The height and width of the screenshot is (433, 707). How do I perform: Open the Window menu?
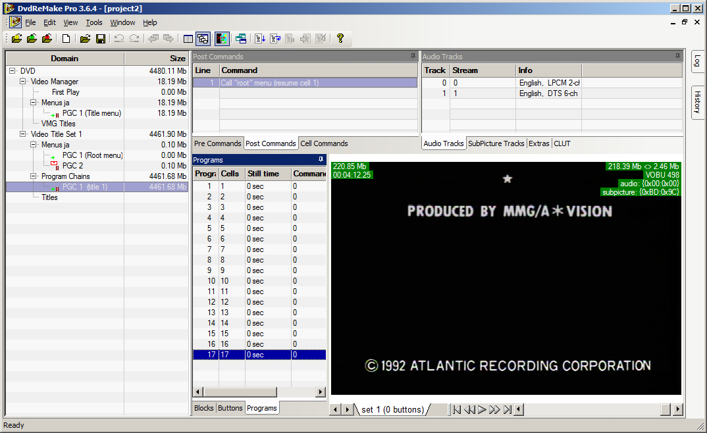pos(122,22)
